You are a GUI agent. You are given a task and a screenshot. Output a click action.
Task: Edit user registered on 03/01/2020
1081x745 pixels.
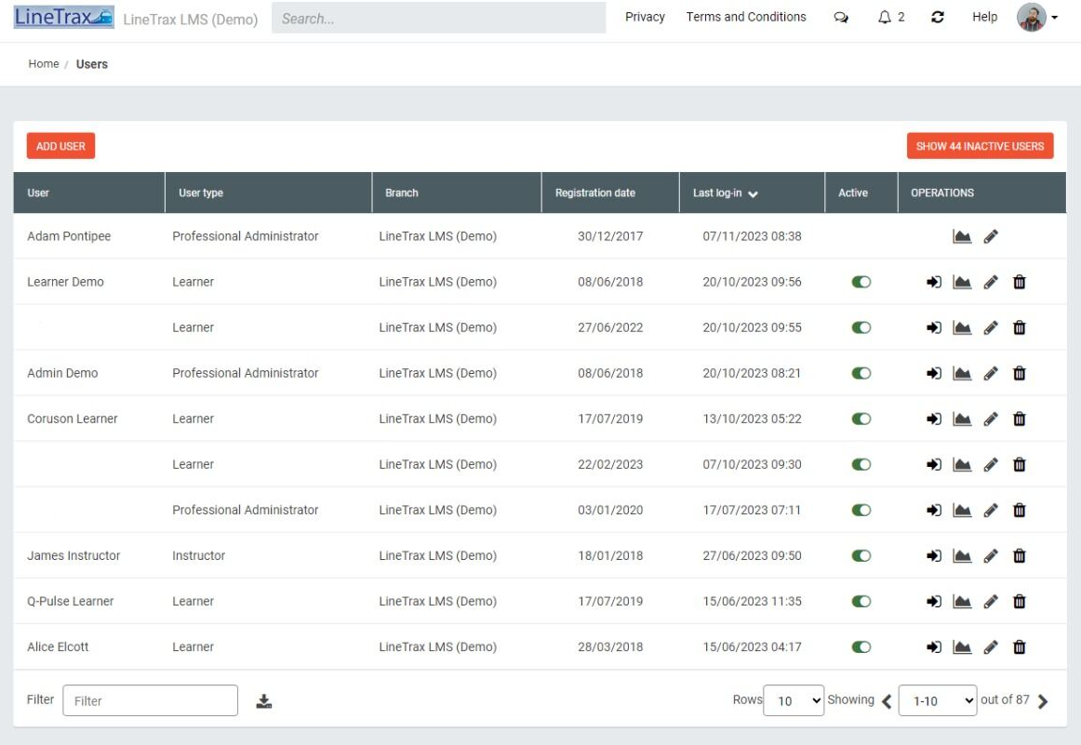(991, 510)
